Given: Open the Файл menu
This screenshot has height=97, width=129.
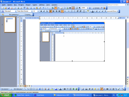Looking at the screenshot, I should (x=4, y=5).
